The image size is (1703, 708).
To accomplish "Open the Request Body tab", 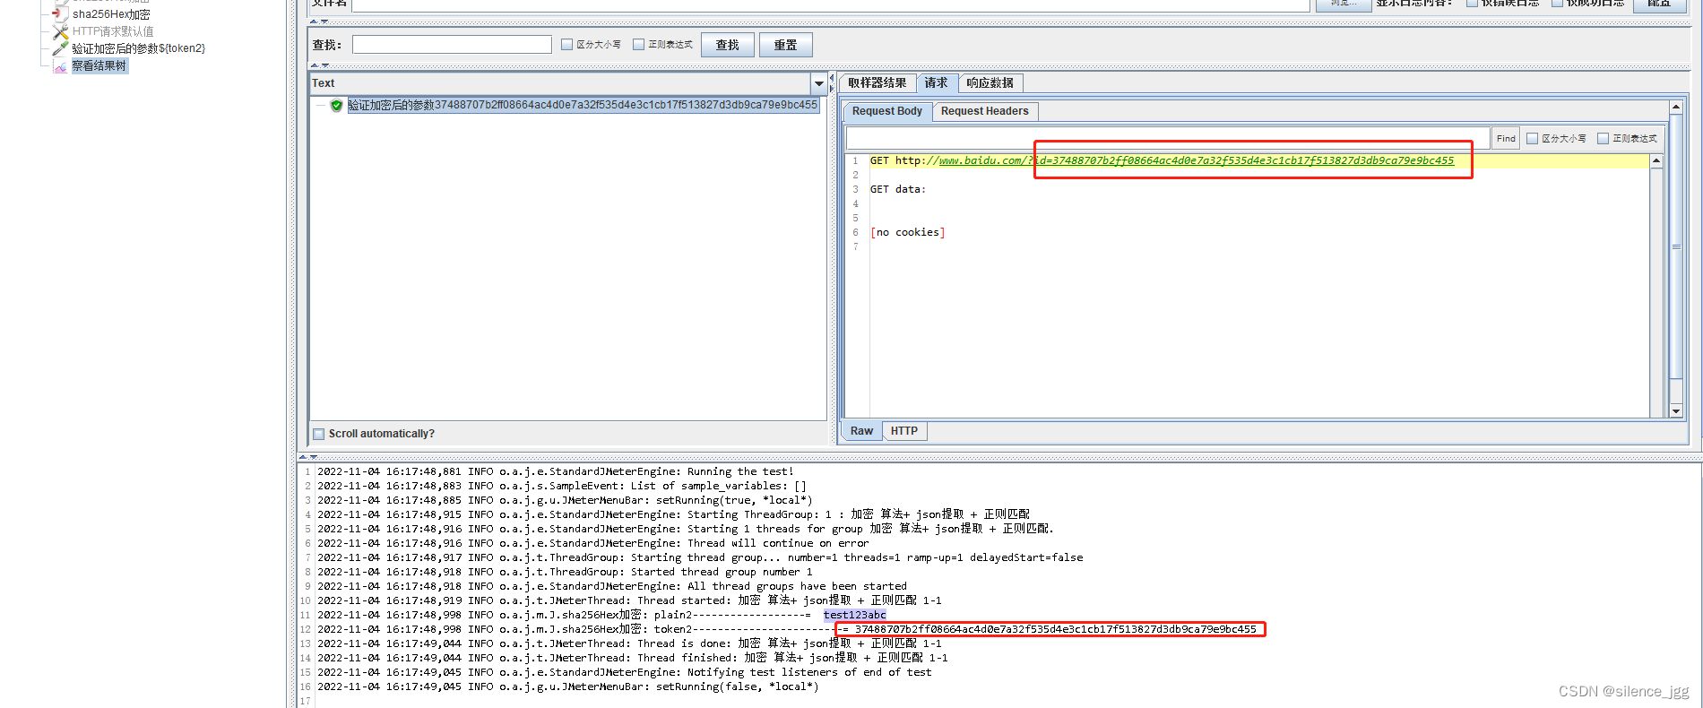I will pos(887,111).
